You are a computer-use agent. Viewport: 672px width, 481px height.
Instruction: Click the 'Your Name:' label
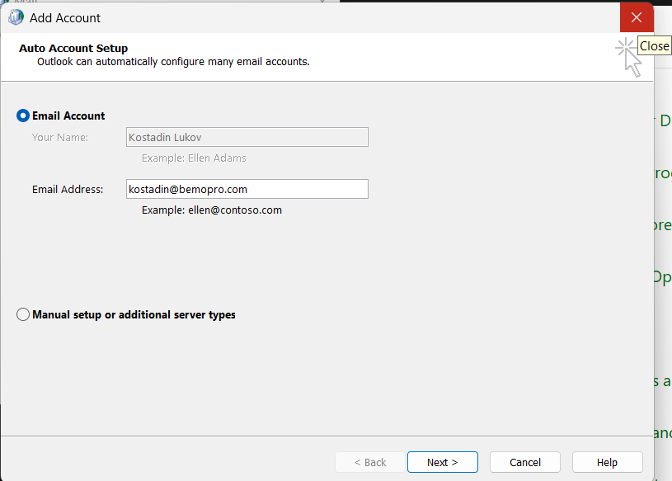(x=60, y=138)
